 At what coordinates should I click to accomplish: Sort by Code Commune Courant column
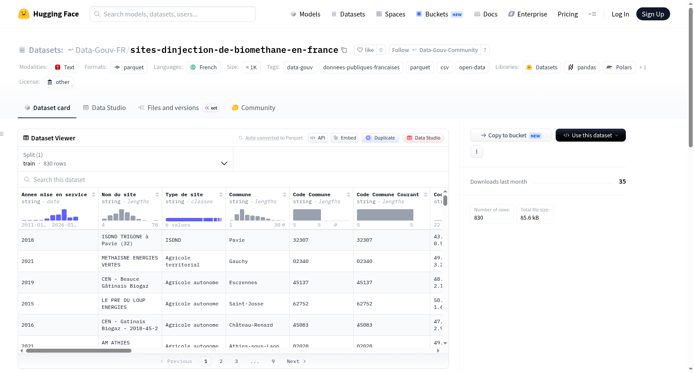[426, 195]
